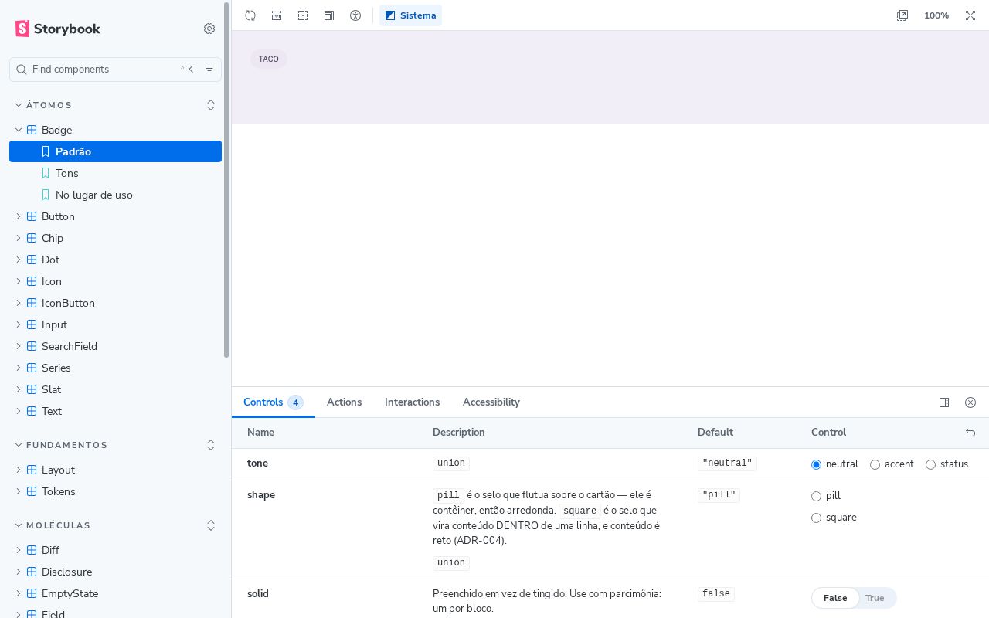Change addon panel orientation icon

click(944, 402)
